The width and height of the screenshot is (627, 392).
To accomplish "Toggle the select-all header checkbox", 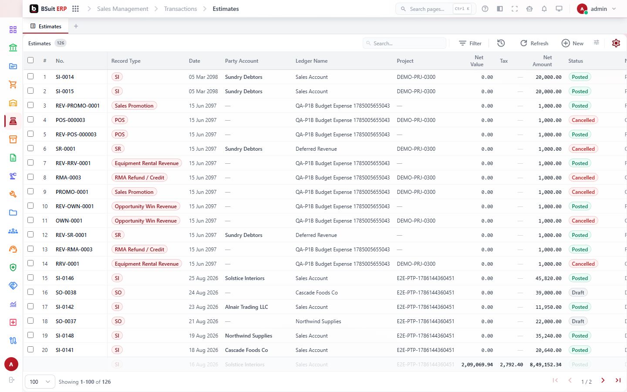I will (x=30, y=60).
